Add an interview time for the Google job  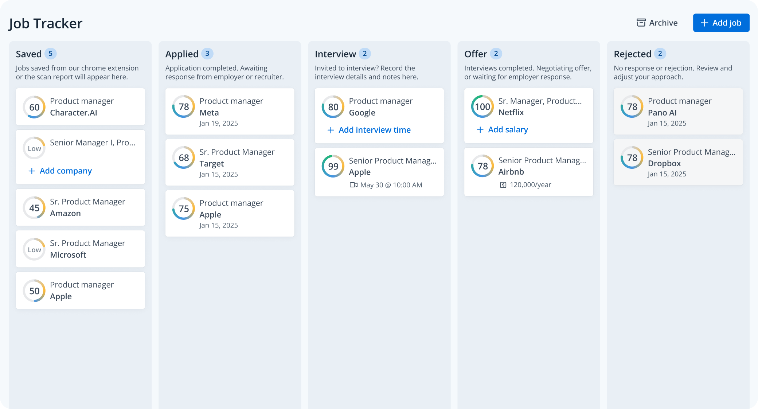368,130
